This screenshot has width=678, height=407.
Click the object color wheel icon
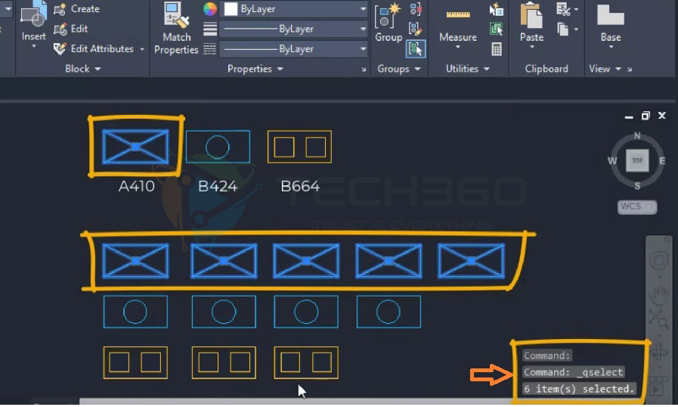point(209,8)
